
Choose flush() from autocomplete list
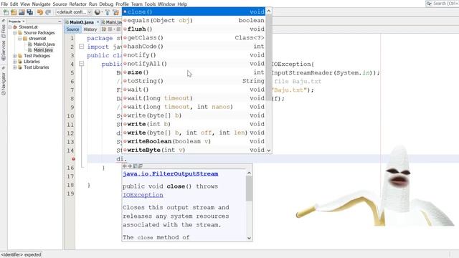click(194, 29)
